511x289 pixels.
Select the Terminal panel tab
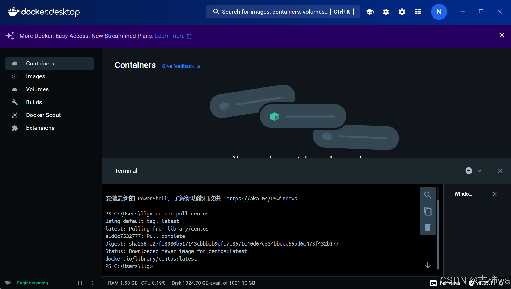126,171
